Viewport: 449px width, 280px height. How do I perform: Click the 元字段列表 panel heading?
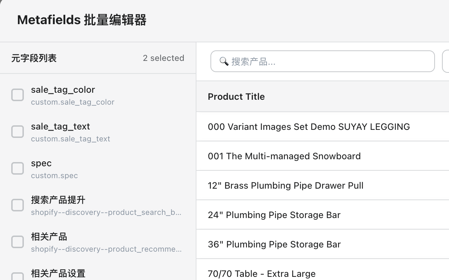pos(34,58)
